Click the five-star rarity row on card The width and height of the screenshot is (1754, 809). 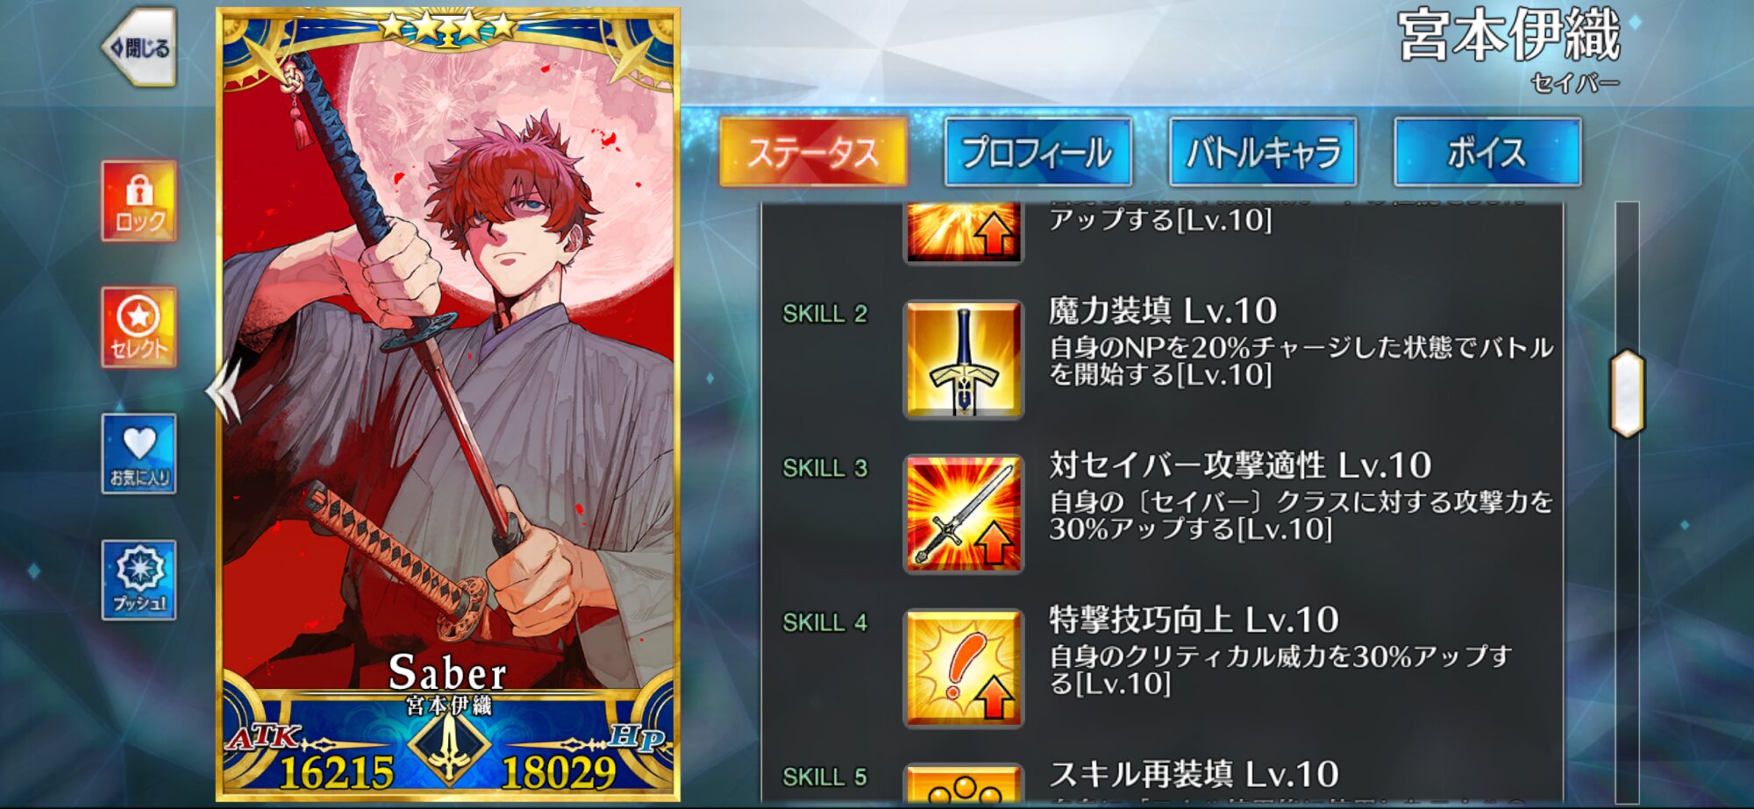(x=447, y=26)
